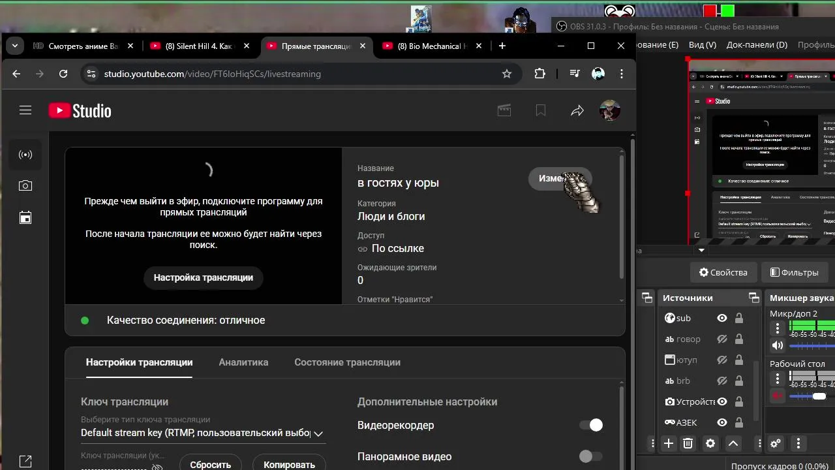Open Chrome media controls icon
This screenshot has height=470, width=835.
[575, 74]
